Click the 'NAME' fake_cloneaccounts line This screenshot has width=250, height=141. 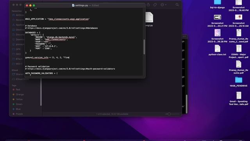(x=51, y=39)
